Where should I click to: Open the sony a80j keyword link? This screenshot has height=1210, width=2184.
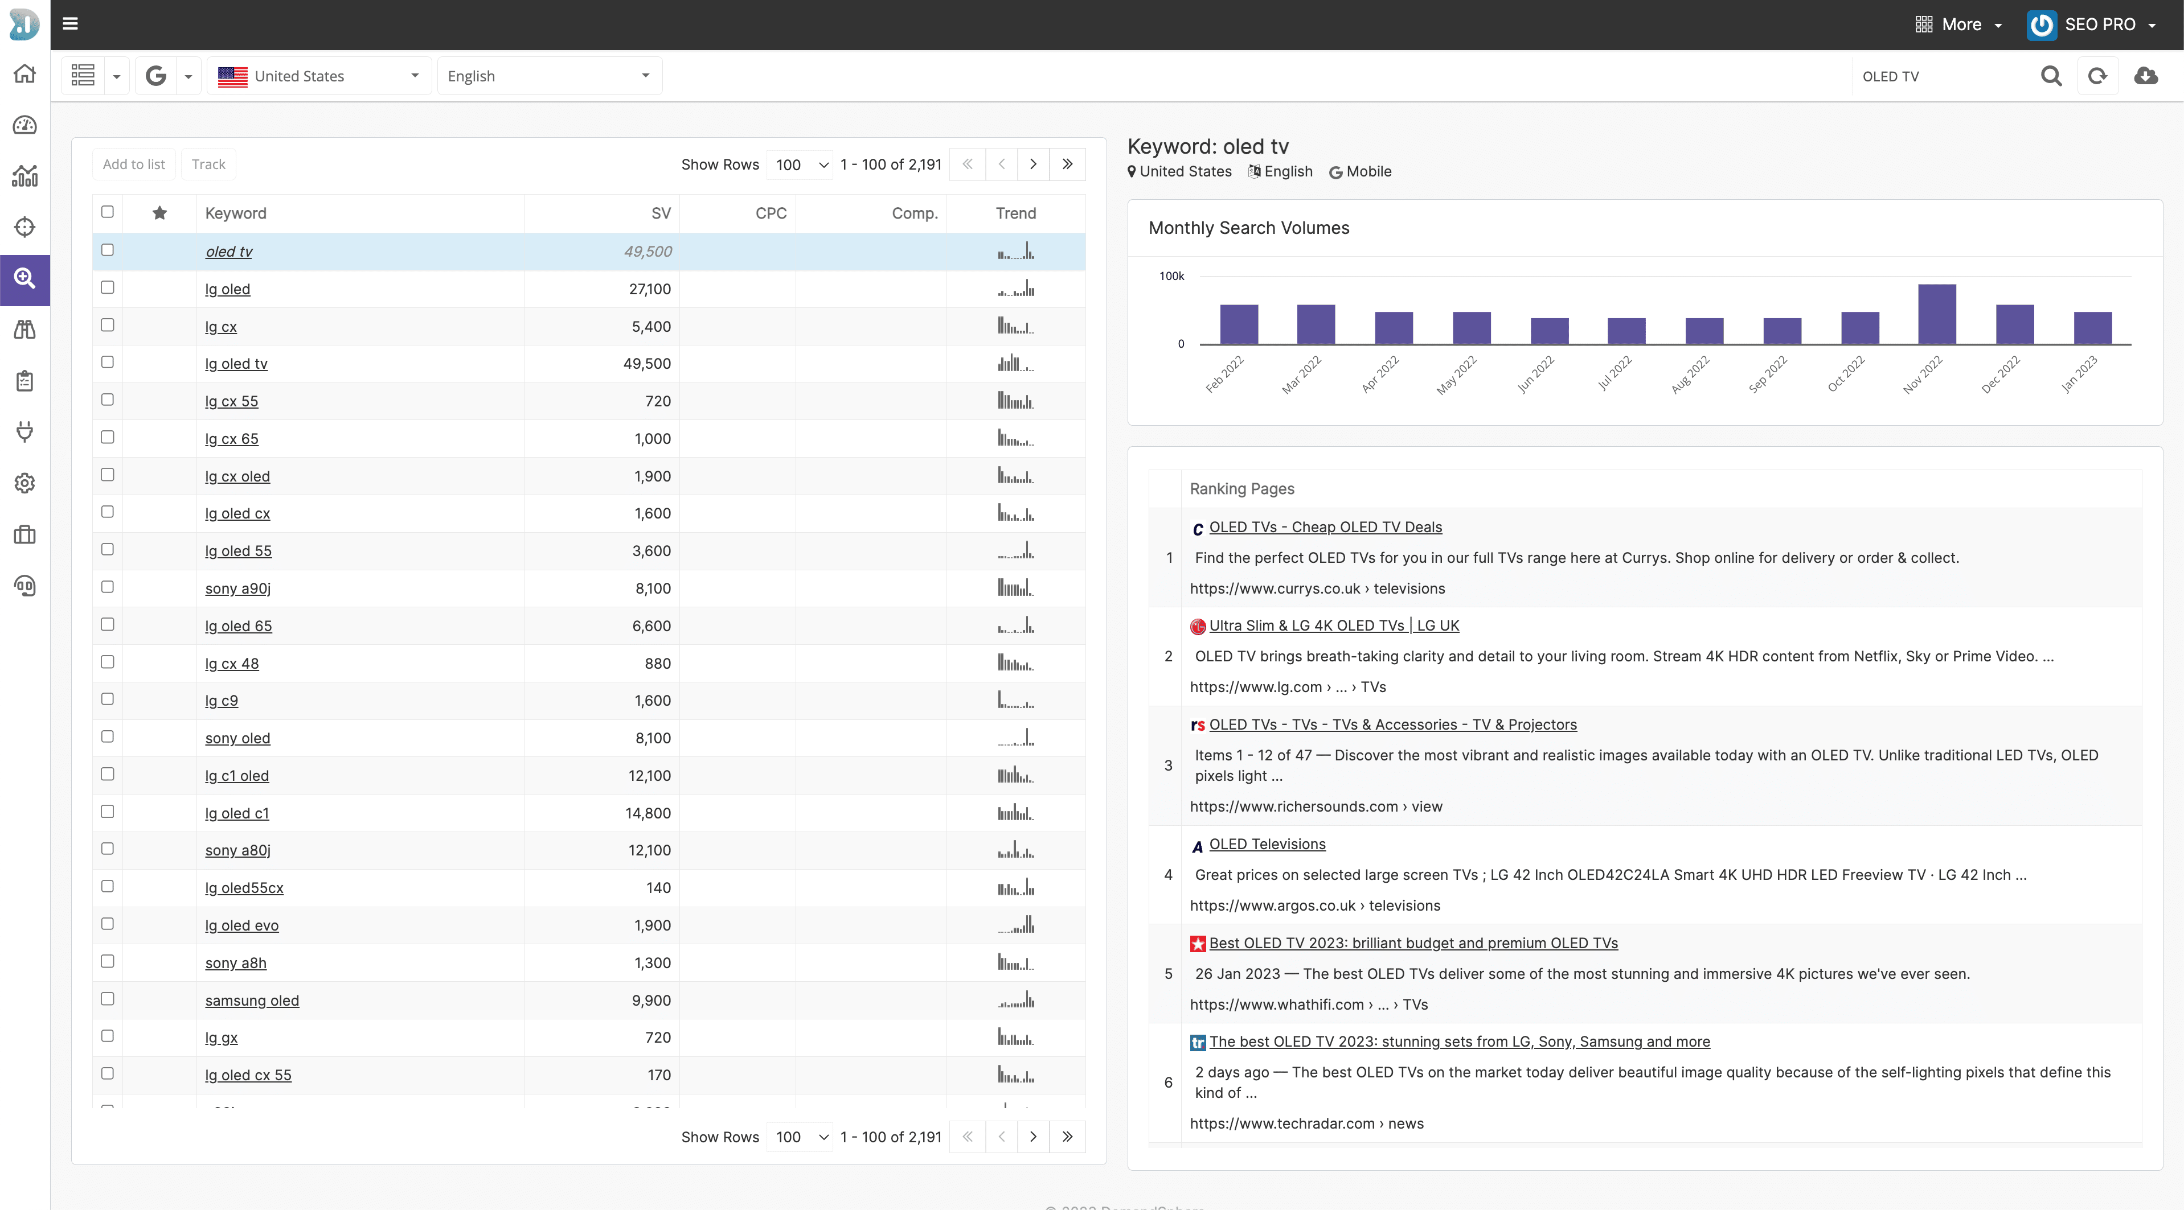click(x=237, y=850)
